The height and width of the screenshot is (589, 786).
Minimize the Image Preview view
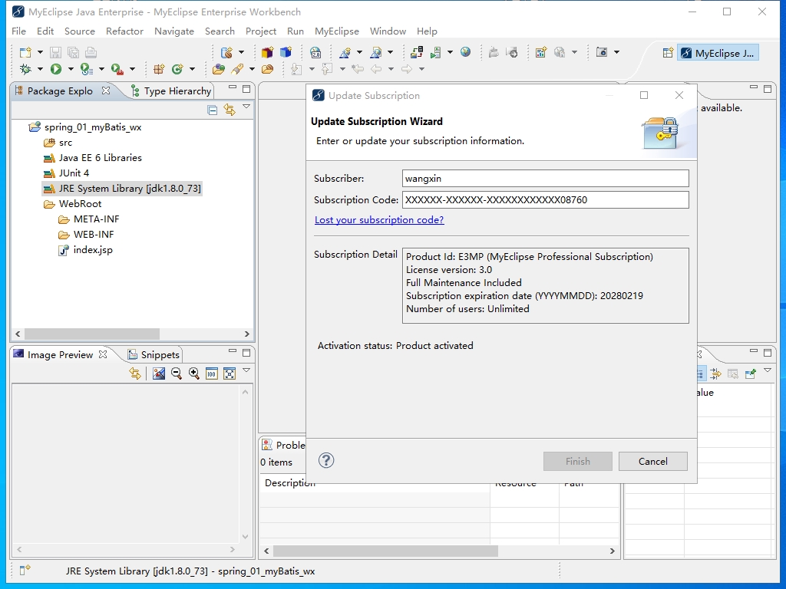pyautogui.click(x=232, y=351)
